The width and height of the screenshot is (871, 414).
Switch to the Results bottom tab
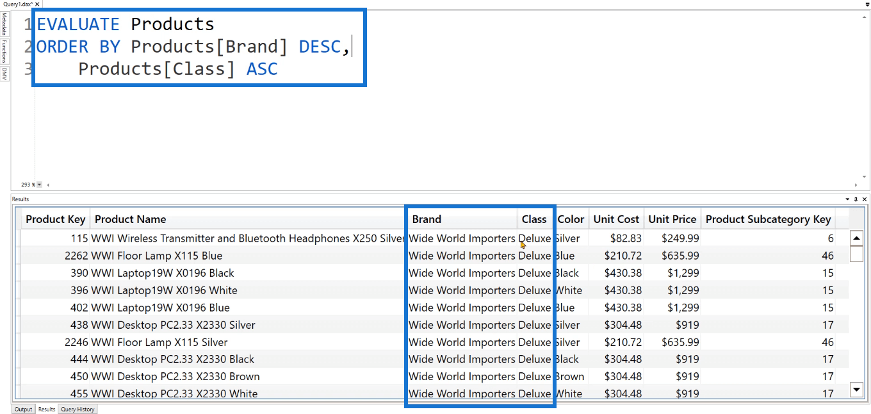(x=46, y=409)
